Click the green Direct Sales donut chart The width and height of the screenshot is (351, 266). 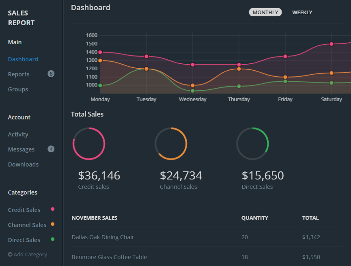(252, 144)
